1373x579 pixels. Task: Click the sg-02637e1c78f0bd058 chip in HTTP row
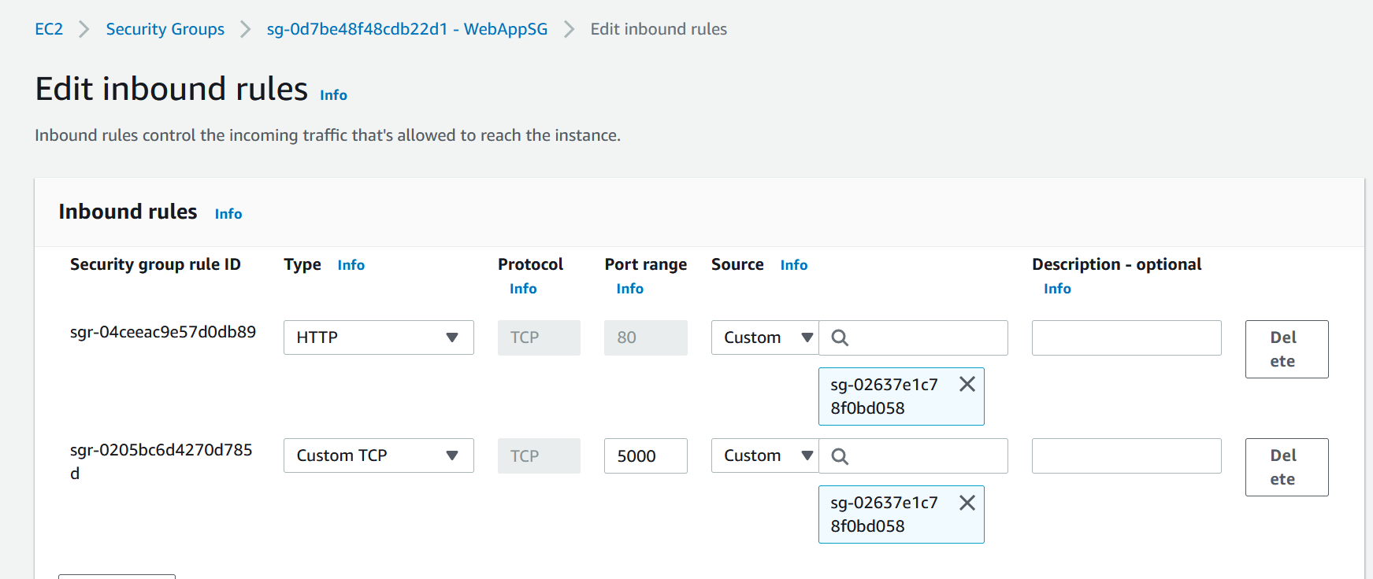point(901,396)
